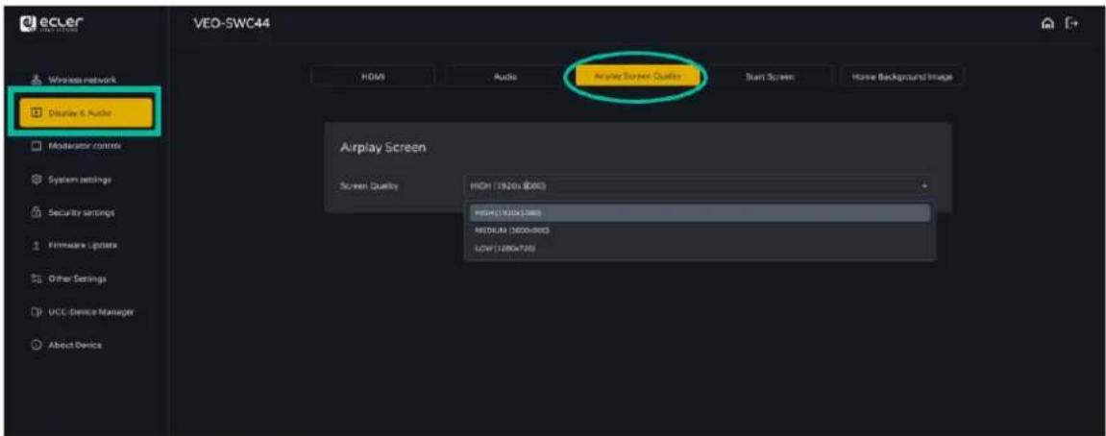1106x436 pixels.
Task: Switch to the Start Screen tab
Action: pyautogui.click(x=770, y=77)
